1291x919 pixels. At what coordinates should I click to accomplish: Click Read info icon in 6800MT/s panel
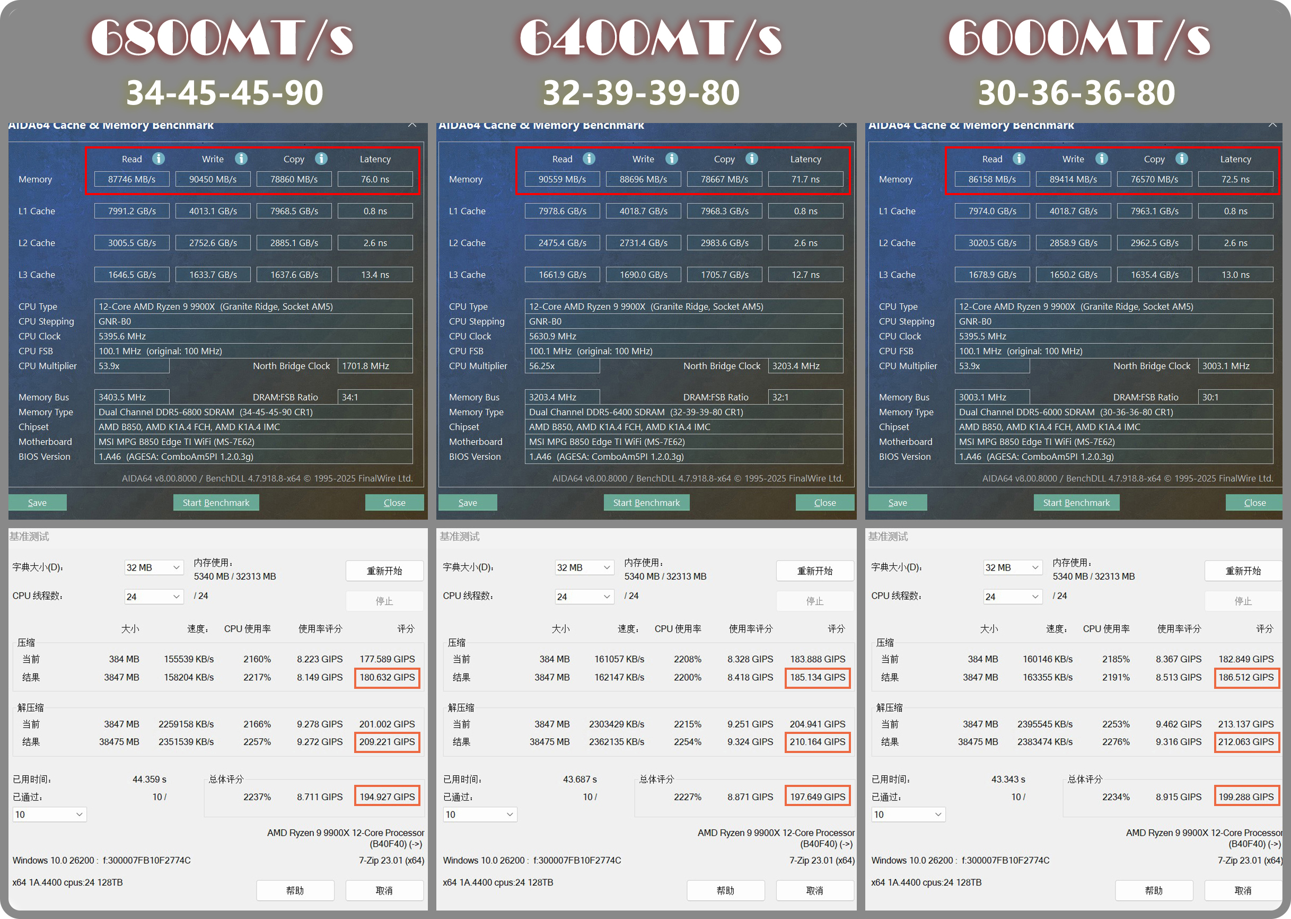tap(159, 159)
